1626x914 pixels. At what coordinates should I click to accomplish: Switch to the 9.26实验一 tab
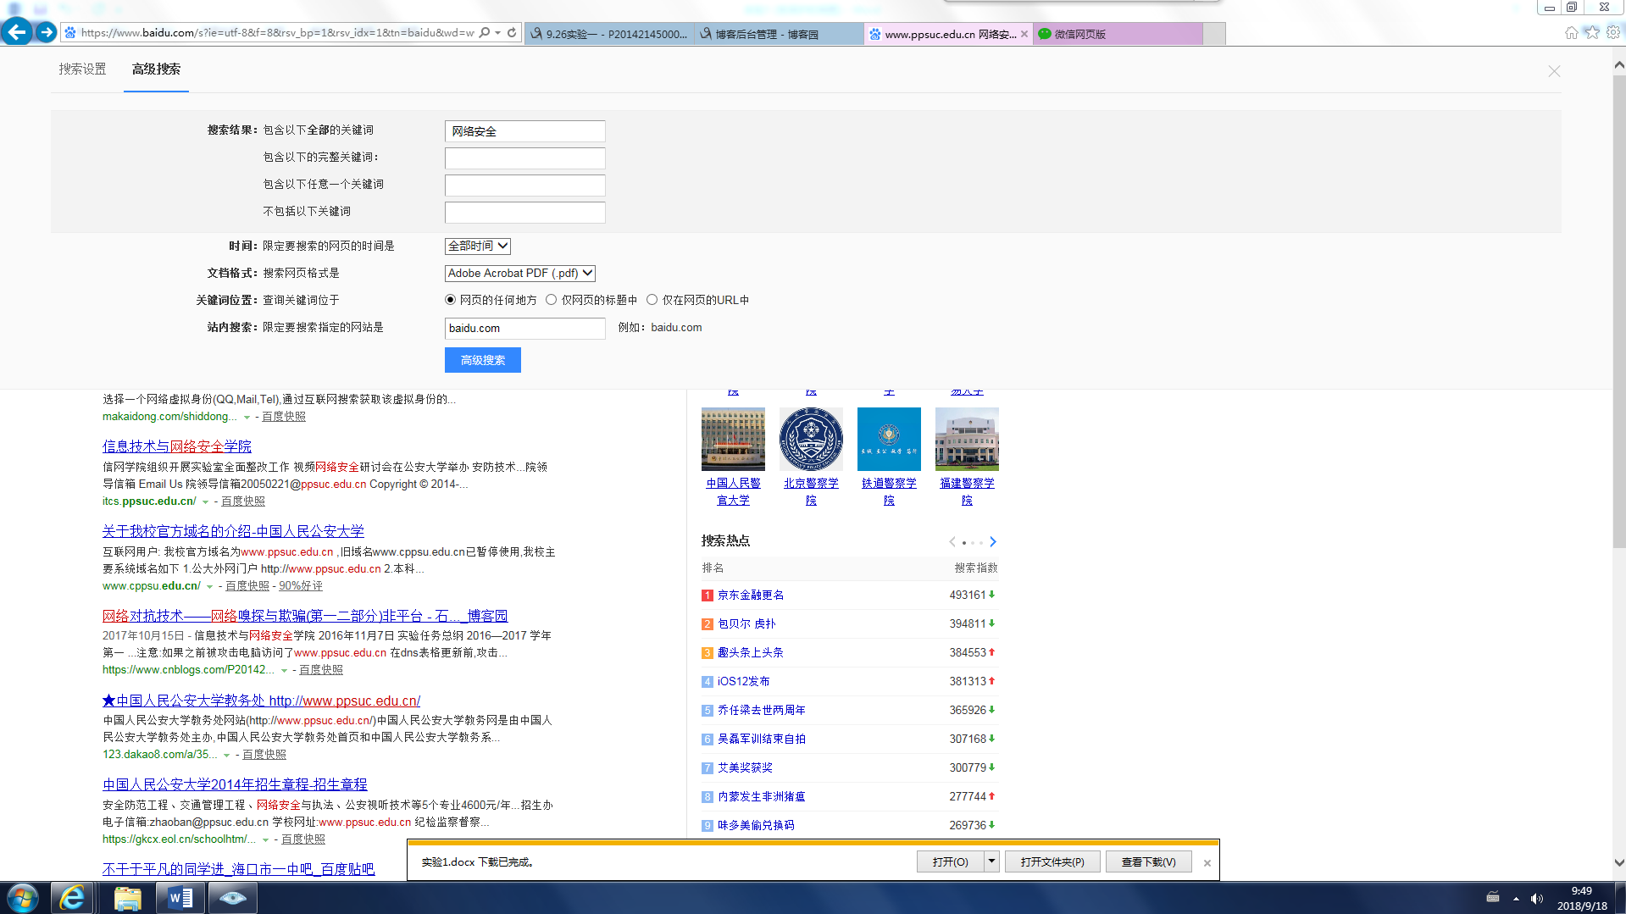pos(609,34)
